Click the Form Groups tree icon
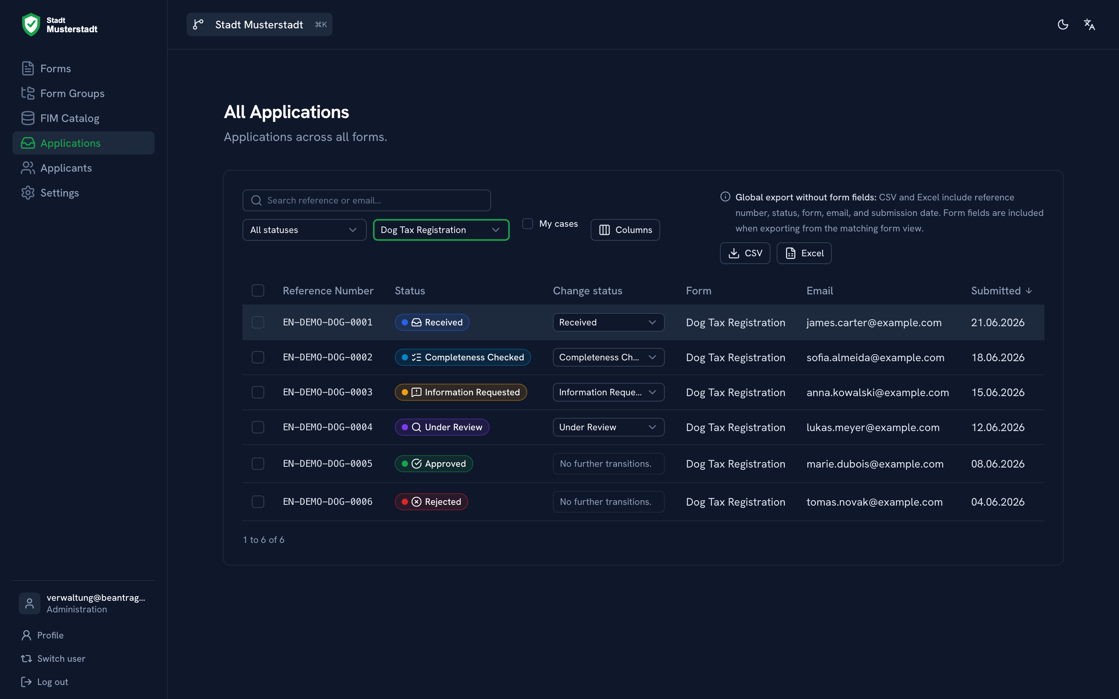Viewport: 1119px width, 699px height. [28, 93]
